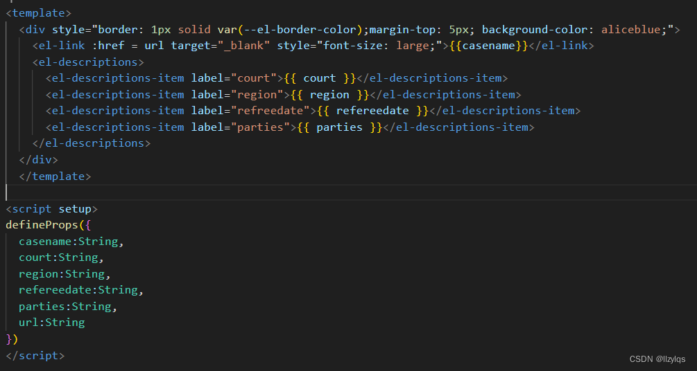This screenshot has height=371, width=697.
Task: Click the 'target' attribute name on el-link
Action: pyautogui.click(x=191, y=46)
